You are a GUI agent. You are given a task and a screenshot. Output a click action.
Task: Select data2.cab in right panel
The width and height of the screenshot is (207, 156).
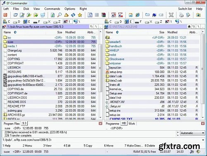tap(152, 80)
